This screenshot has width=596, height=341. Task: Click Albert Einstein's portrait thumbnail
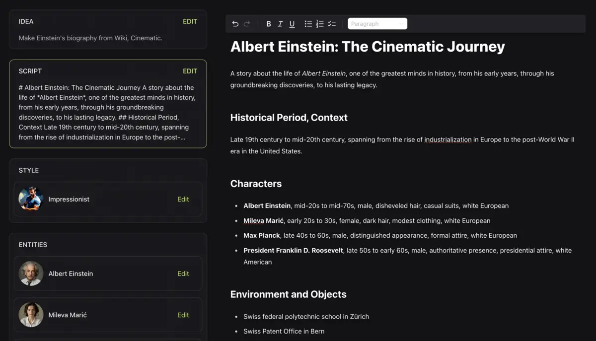[31, 273]
